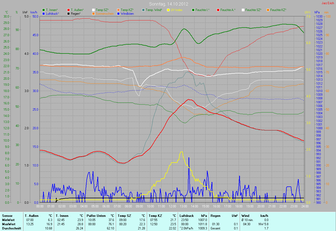Screen dimensions: 336x231
Task: Click the white swatch beside Feuchte SZ*
Action: (x=243, y=10)
